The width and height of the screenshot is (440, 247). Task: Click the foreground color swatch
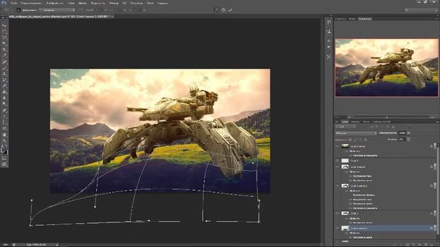click(x=3, y=150)
